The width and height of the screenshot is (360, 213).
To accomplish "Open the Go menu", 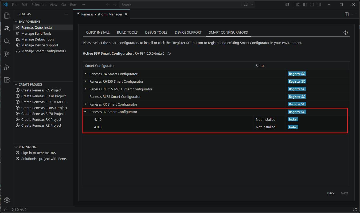I will click(x=64, y=5).
